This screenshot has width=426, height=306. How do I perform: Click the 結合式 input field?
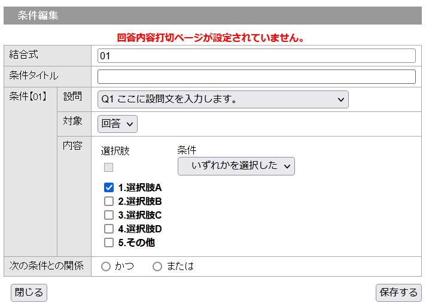tap(256, 56)
